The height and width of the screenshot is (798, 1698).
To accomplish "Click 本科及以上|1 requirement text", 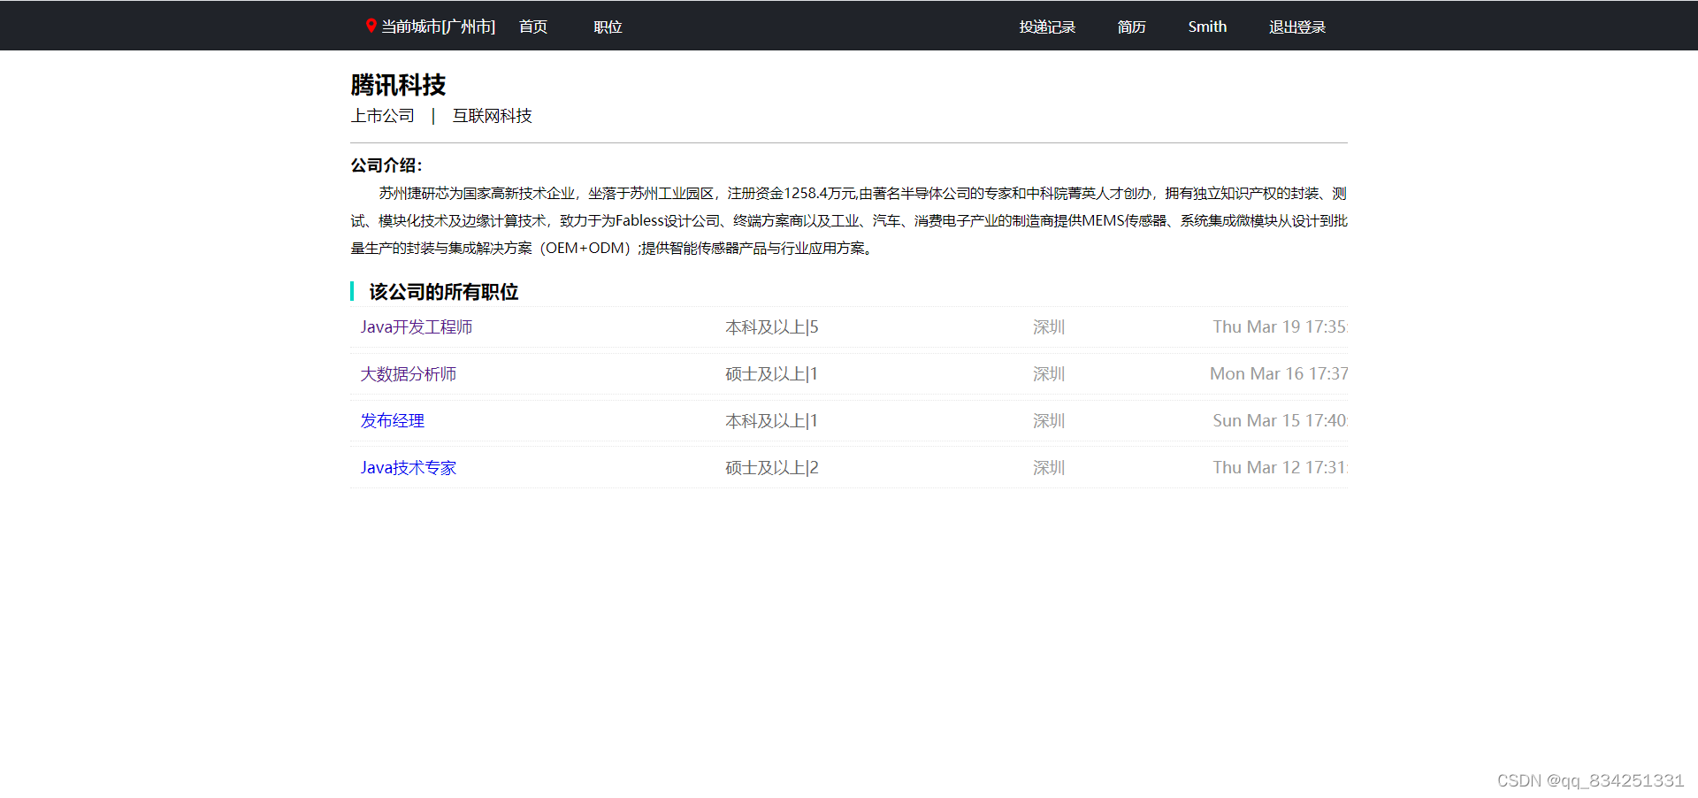I will [x=771, y=421].
